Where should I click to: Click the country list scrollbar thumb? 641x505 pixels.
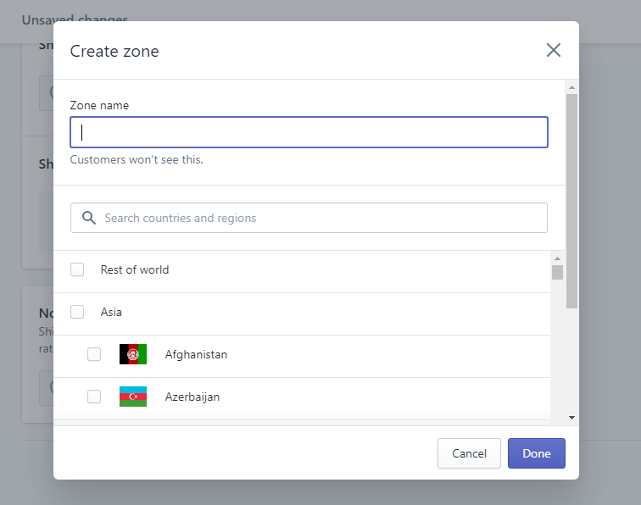pyautogui.click(x=557, y=272)
